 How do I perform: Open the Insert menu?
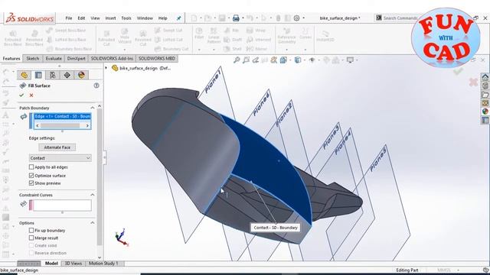pos(110,18)
